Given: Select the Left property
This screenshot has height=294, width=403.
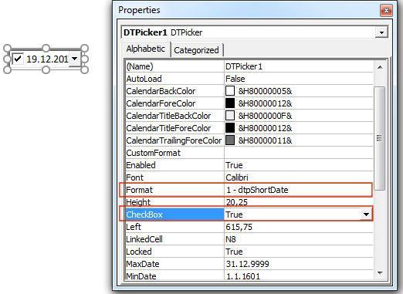Looking at the screenshot, I should (134, 227).
